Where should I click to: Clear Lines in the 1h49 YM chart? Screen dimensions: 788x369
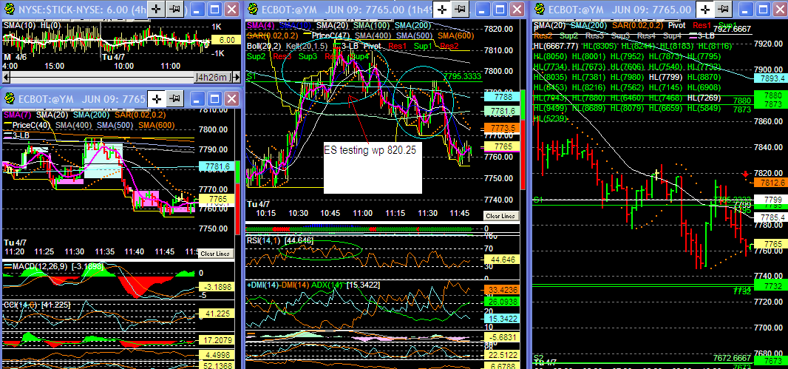point(500,216)
